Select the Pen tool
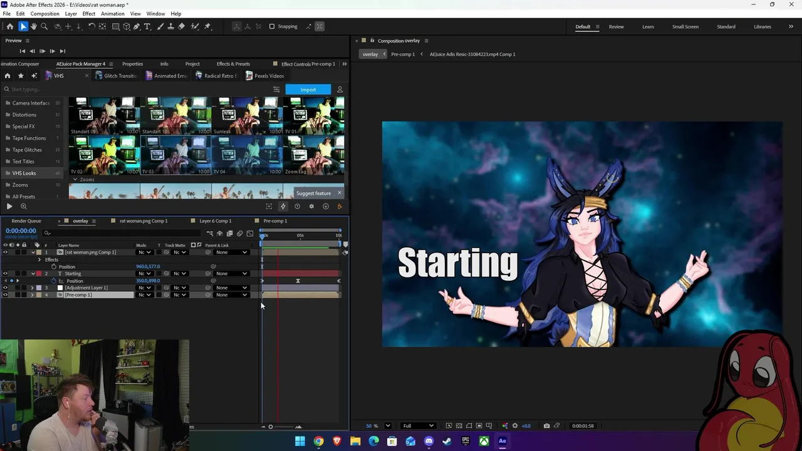 (137, 26)
